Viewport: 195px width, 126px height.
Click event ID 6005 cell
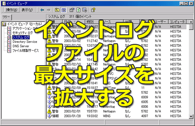pos(145,102)
